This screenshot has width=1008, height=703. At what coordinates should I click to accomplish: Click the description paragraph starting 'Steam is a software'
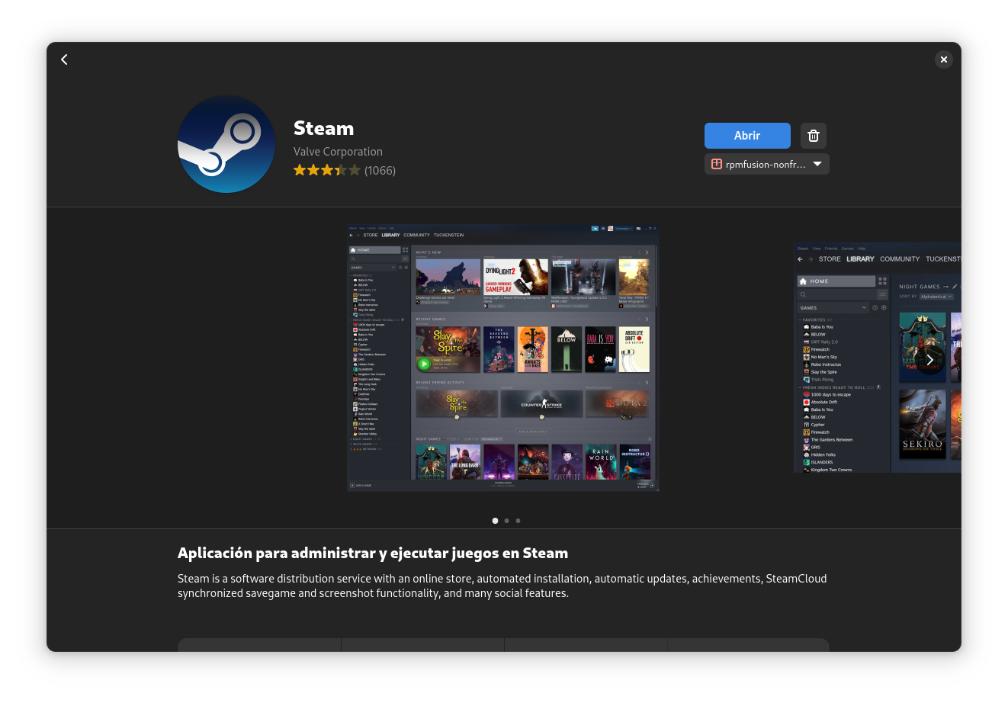coord(502,586)
